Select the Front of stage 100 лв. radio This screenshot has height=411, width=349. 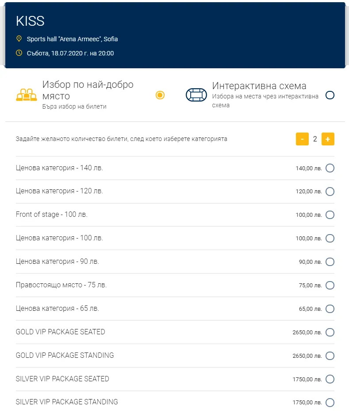(x=330, y=215)
